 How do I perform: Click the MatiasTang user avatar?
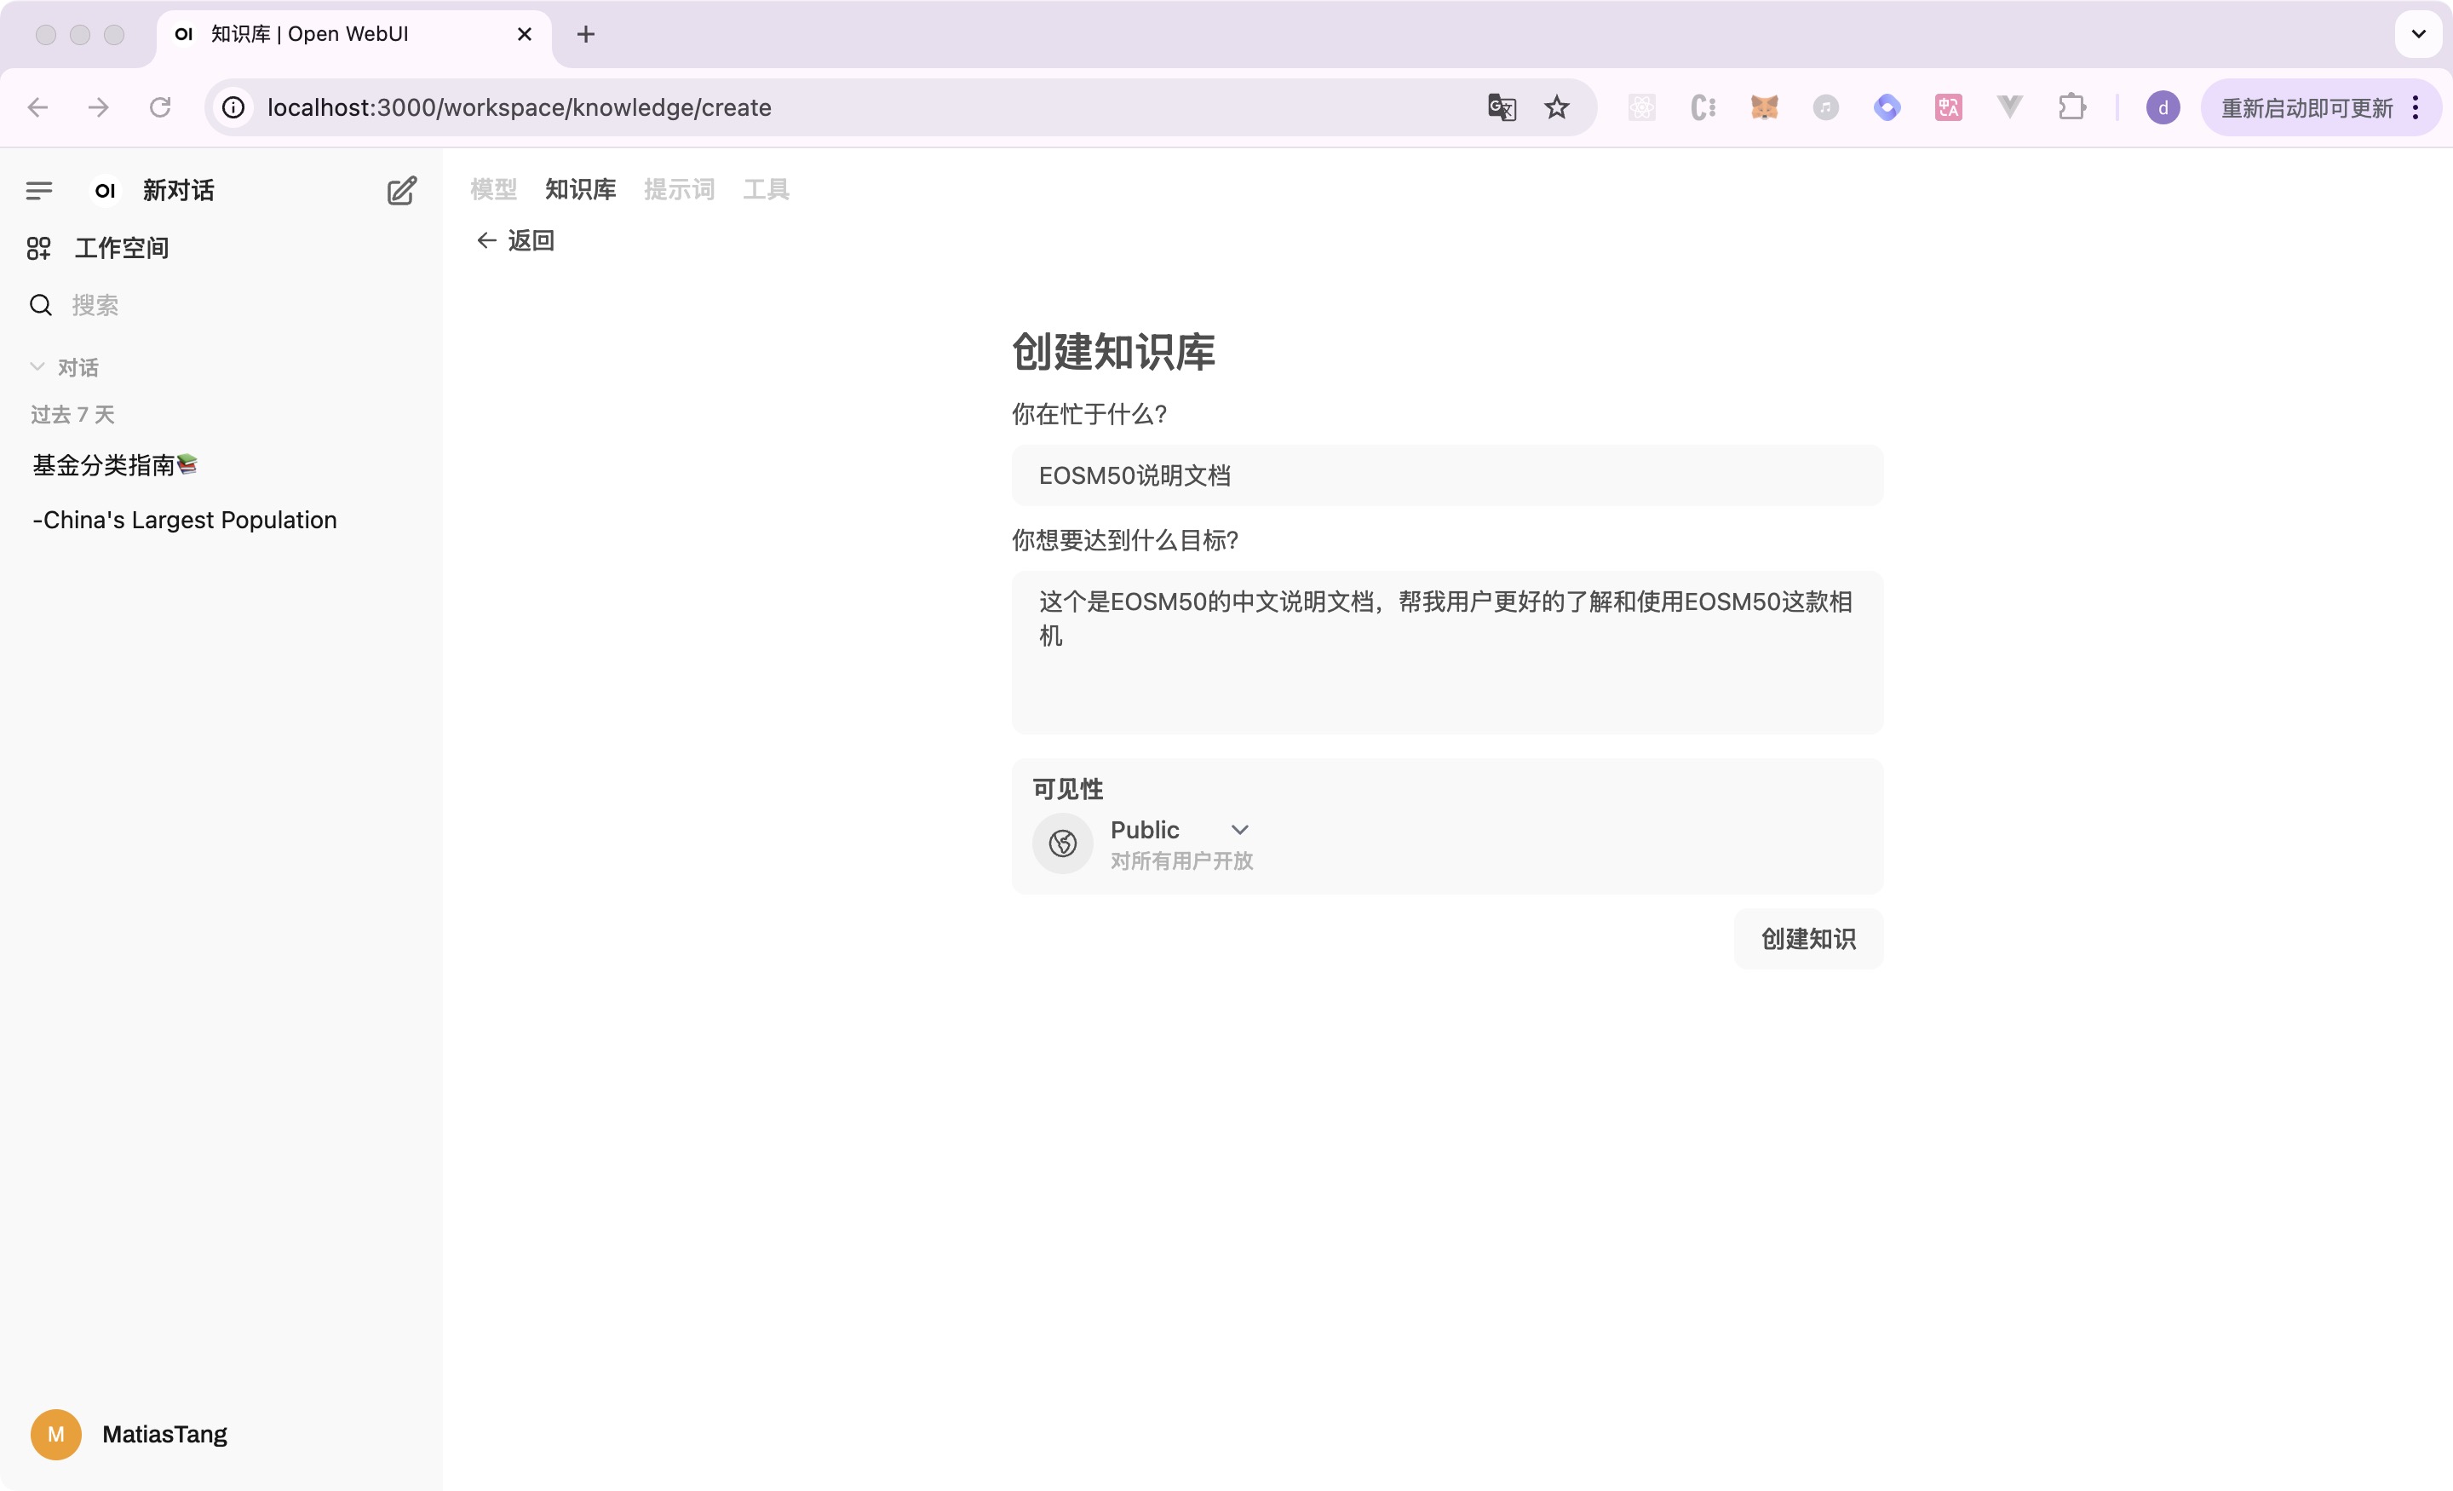click(55, 1434)
